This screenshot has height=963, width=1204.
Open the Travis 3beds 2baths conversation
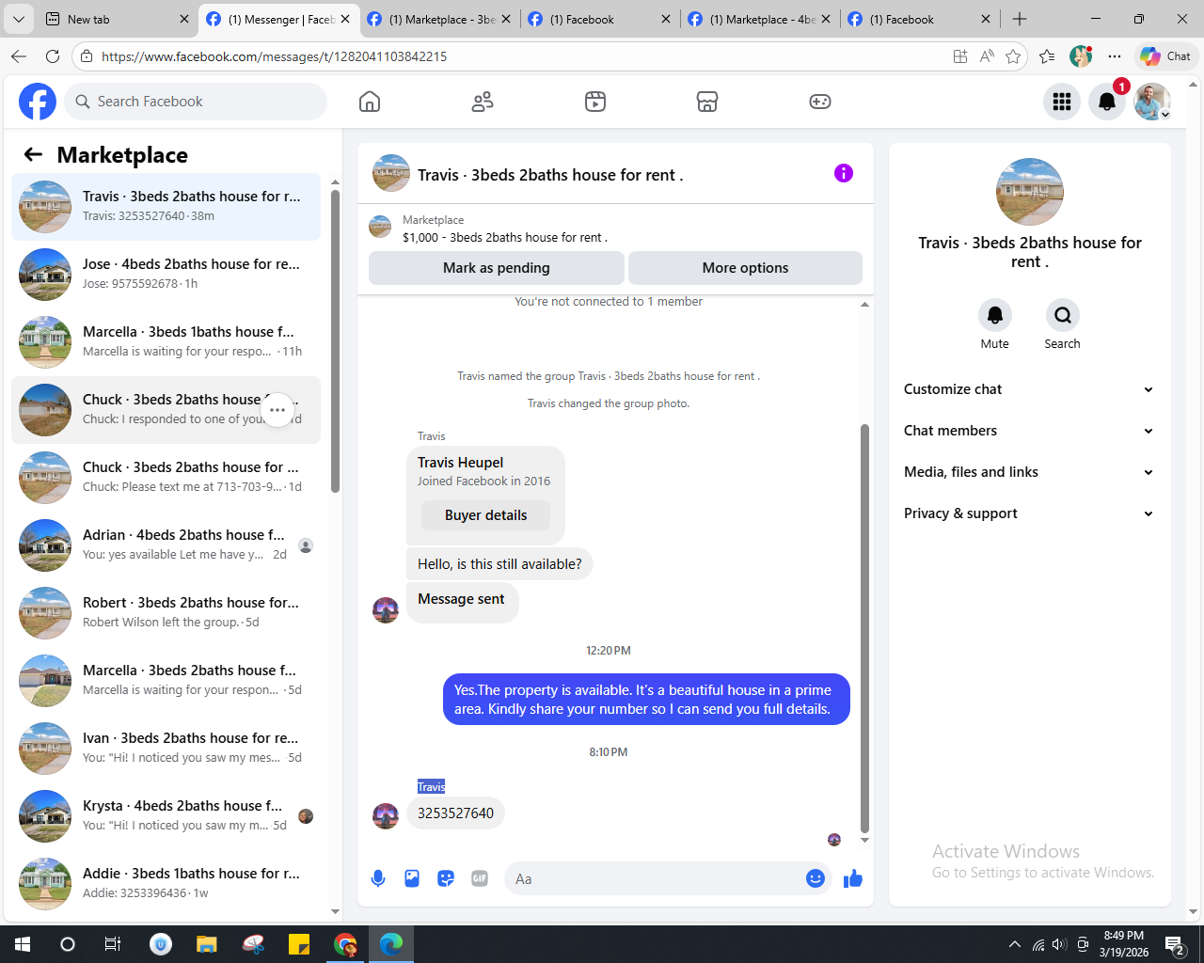[x=166, y=207]
